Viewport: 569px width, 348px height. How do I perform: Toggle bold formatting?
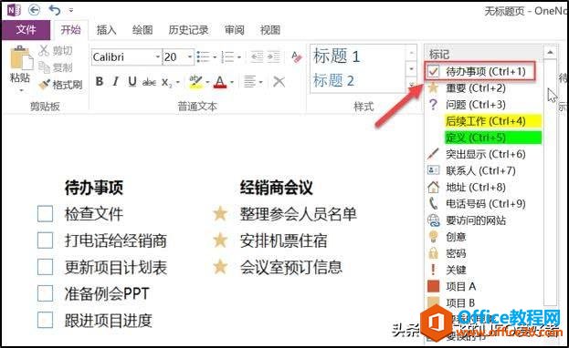click(x=100, y=81)
